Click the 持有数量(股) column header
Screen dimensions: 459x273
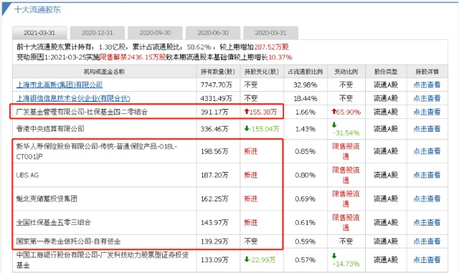pos(218,72)
